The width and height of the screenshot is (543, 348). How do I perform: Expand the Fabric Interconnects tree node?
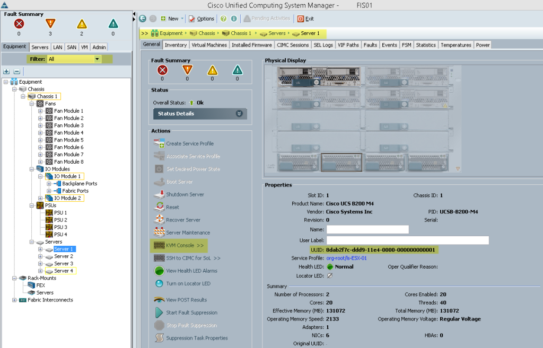pos(14,300)
